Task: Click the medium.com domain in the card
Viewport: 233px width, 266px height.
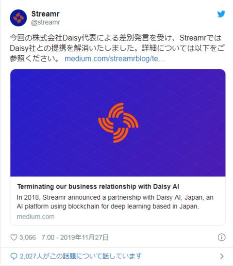Action: tap(36, 217)
